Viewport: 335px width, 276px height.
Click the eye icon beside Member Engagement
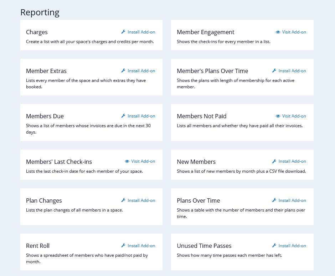278,32
